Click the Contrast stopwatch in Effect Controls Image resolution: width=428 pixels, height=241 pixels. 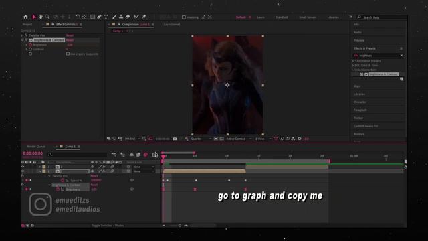coord(31,49)
